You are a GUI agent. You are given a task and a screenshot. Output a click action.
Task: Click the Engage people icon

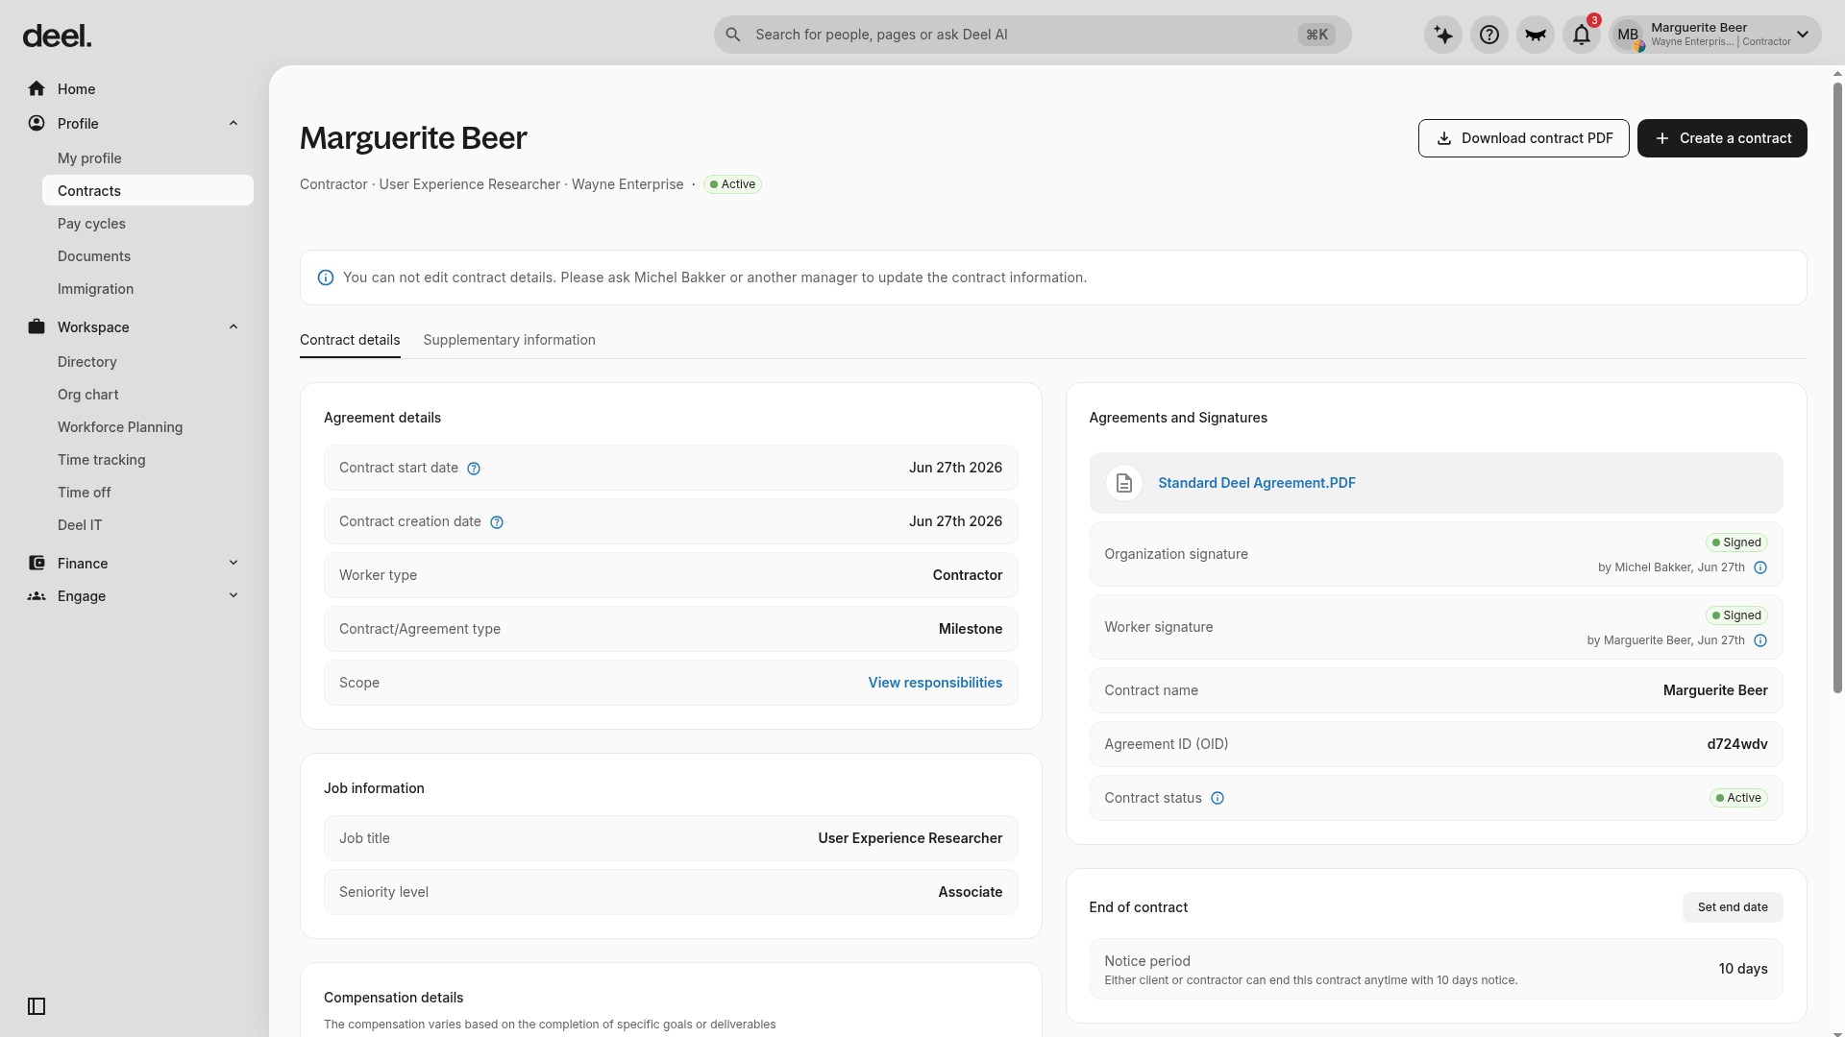point(37,596)
